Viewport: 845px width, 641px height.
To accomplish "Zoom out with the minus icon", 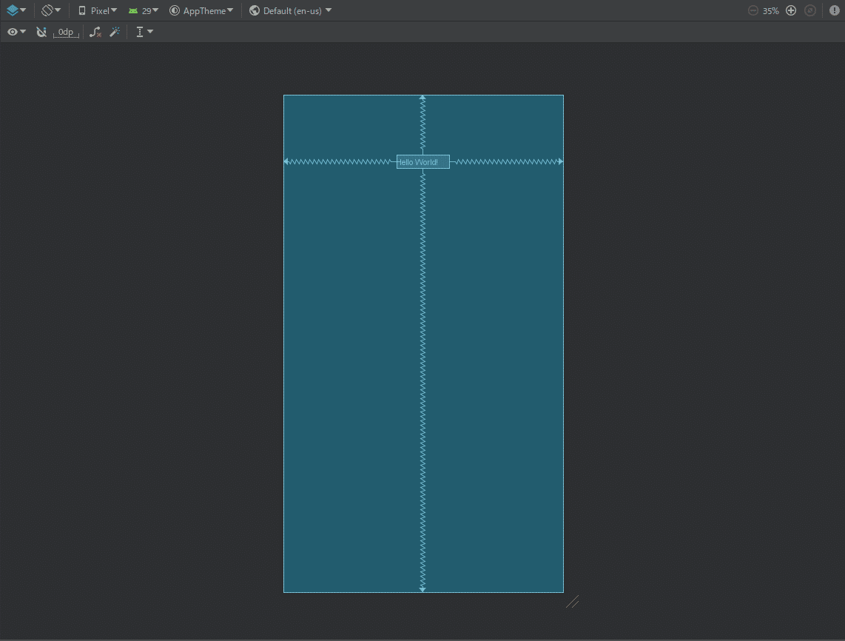I will coord(753,11).
